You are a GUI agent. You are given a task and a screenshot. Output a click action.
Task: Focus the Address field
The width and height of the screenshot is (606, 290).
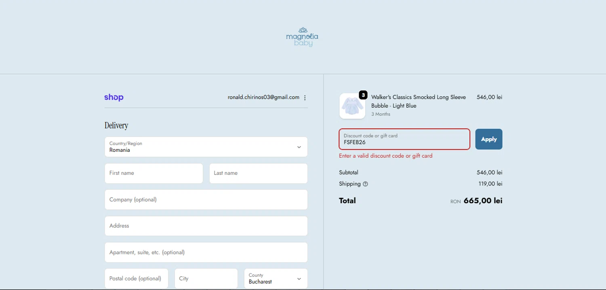pos(206,226)
